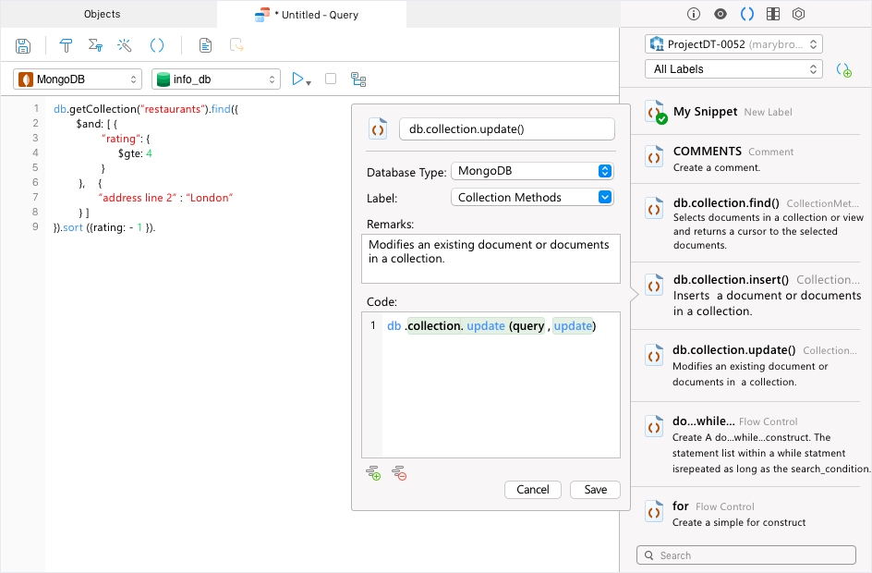Viewport: 872px width, 573px height.
Task: Click the 'collection.' placeholder in snippet code
Action: (435, 326)
